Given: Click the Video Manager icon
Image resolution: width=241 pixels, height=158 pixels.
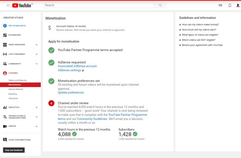Looking at the screenshot, I should click(x=5, y=45).
